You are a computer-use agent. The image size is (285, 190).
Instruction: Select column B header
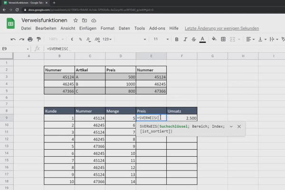click(59, 56)
